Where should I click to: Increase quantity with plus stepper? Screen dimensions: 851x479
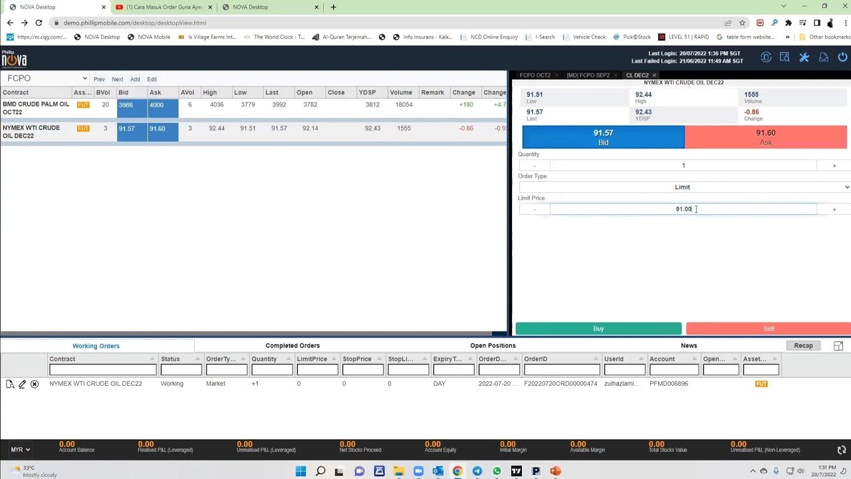(834, 166)
